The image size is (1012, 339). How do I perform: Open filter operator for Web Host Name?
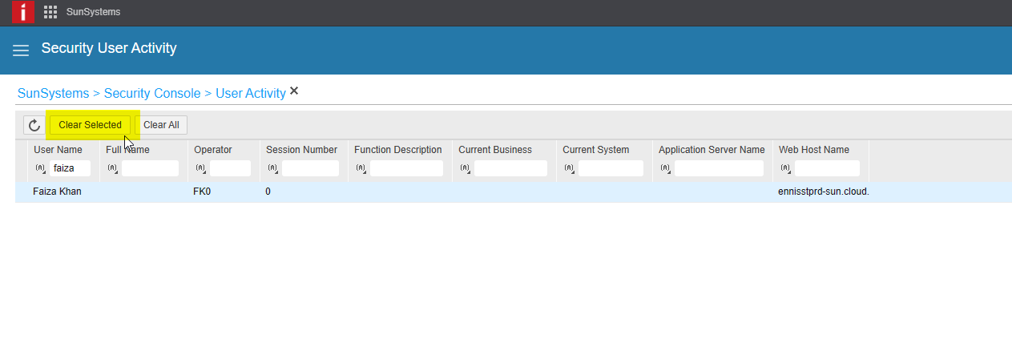pyautogui.click(x=785, y=168)
